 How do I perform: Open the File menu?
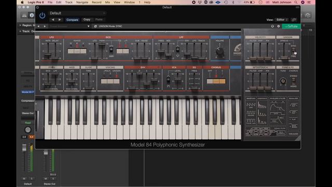(x=50, y=2)
